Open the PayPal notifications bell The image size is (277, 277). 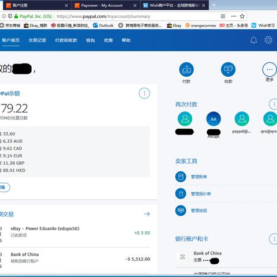tap(253, 40)
